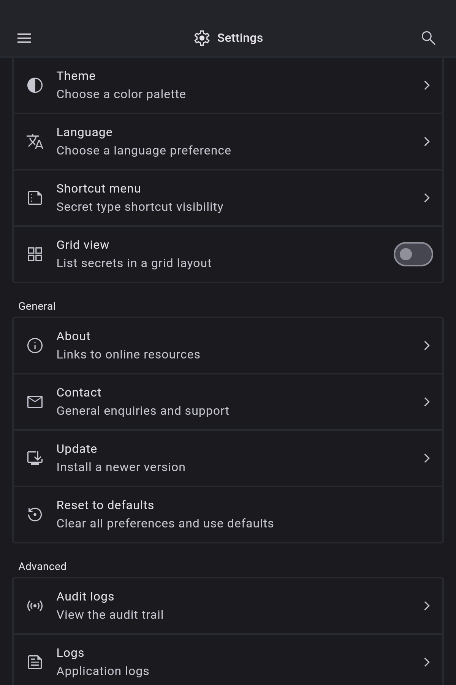456x685 pixels.
Task: Click Reset to defaults option
Action: coord(228,515)
